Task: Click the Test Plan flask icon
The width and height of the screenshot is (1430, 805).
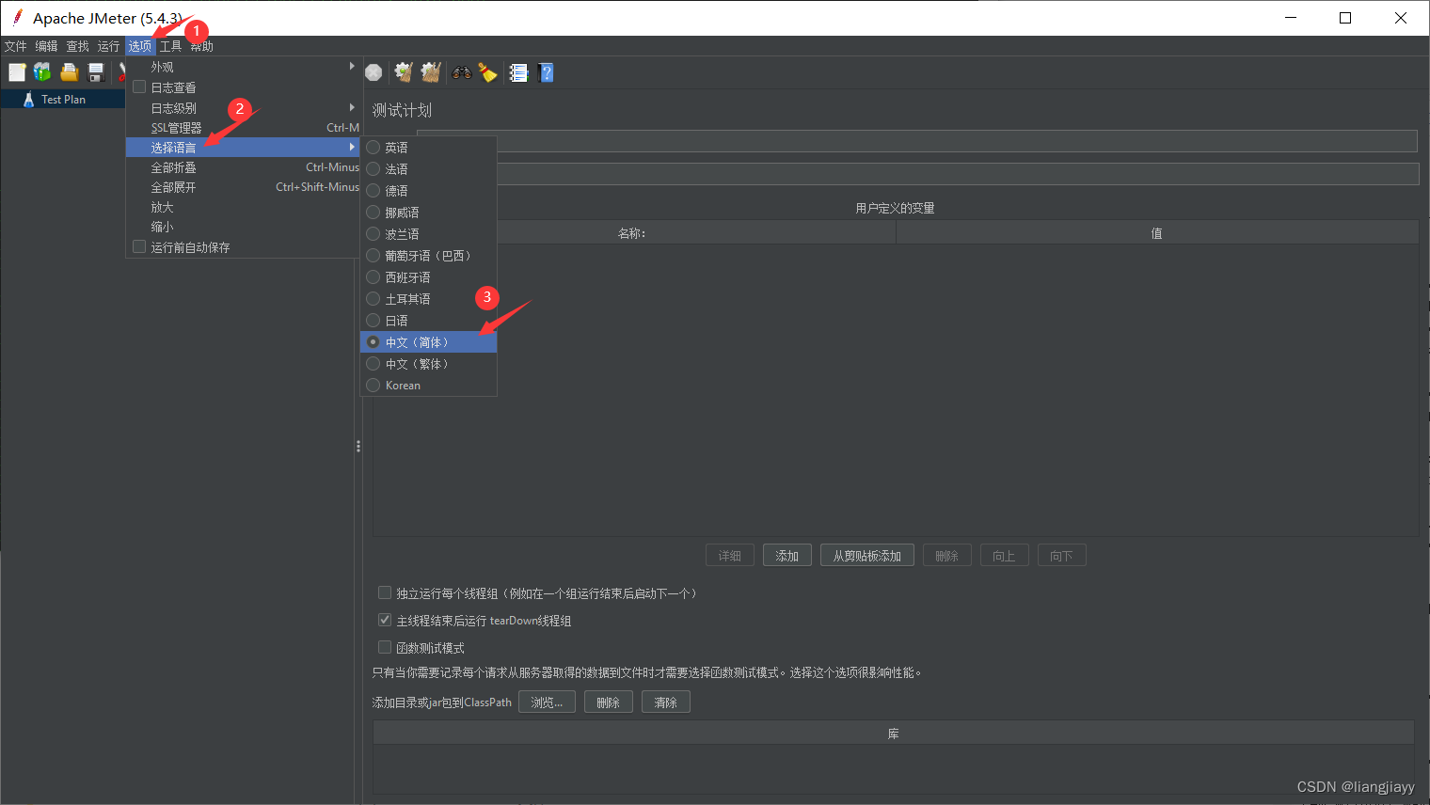Action: [x=28, y=99]
